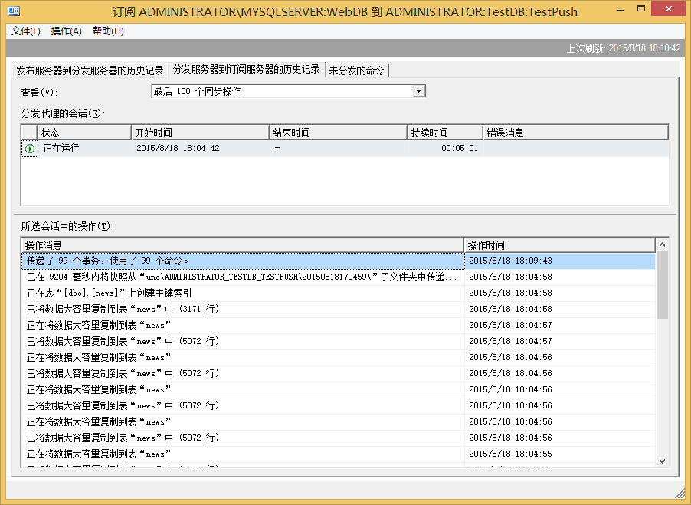Click the 上次刷新 timestamp in header bar
691x505 pixels.
coord(623,48)
